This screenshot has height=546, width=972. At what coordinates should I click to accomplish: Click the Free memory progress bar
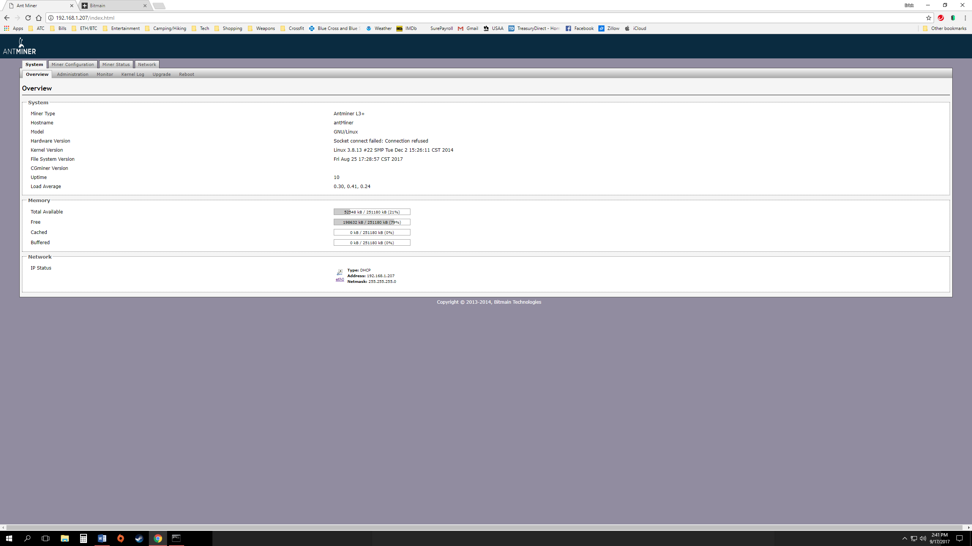pyautogui.click(x=372, y=222)
